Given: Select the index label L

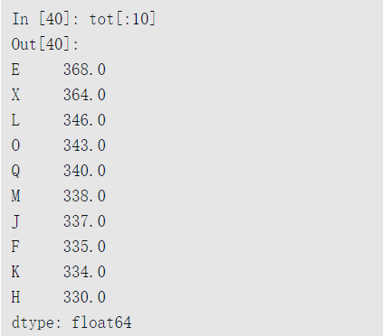Looking at the screenshot, I should (x=15, y=120).
